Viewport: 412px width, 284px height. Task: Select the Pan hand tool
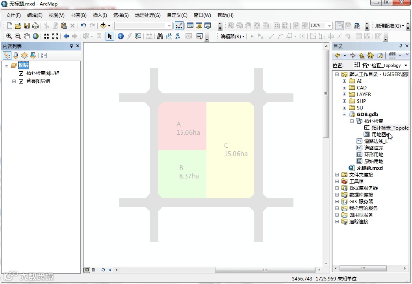point(27,36)
